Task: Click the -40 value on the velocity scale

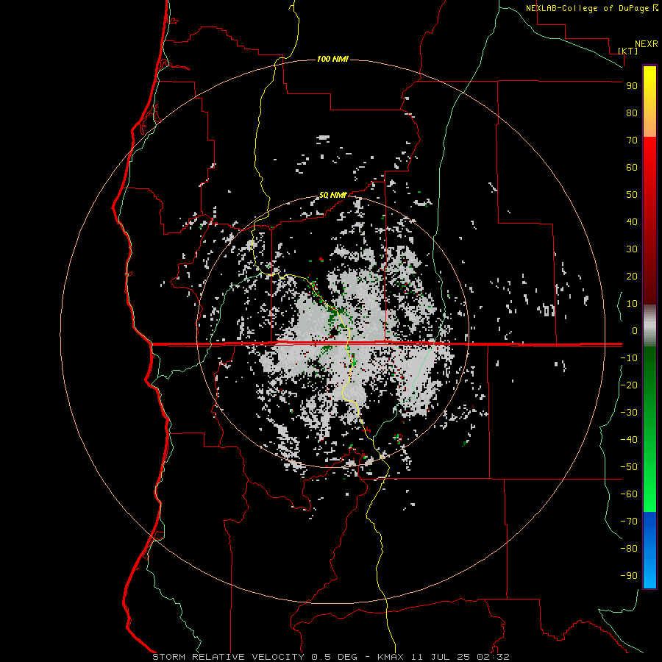Action: pyautogui.click(x=629, y=440)
